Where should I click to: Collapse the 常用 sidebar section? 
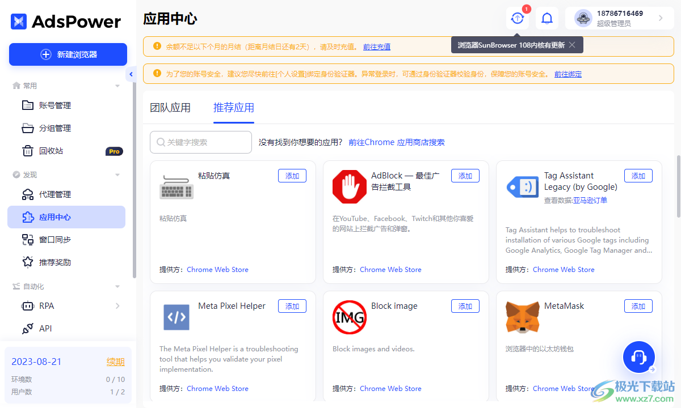point(117,86)
